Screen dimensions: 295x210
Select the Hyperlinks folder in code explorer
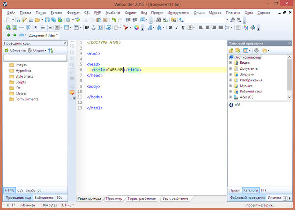(x=24, y=71)
